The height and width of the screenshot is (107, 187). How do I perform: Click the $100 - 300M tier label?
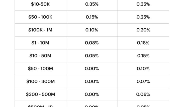coord(40,82)
